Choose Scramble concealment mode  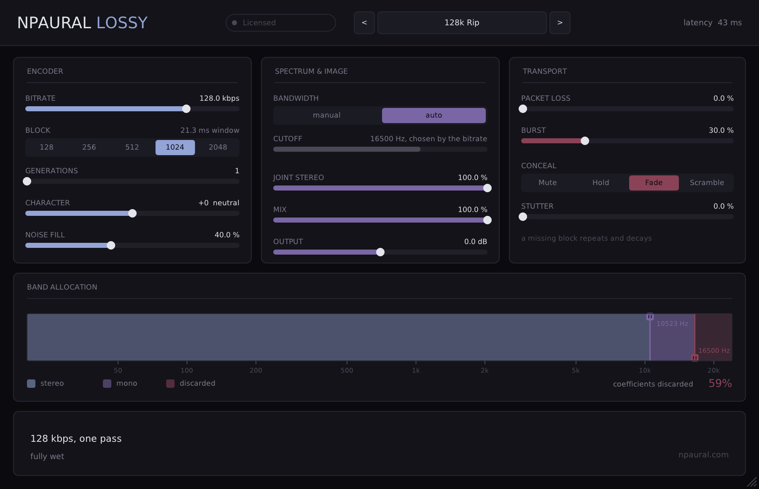click(707, 183)
